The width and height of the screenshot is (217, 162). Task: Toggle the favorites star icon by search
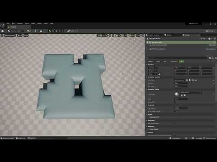click(213, 58)
